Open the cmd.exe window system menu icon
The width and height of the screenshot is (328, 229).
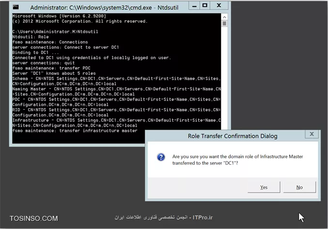click(15, 7)
